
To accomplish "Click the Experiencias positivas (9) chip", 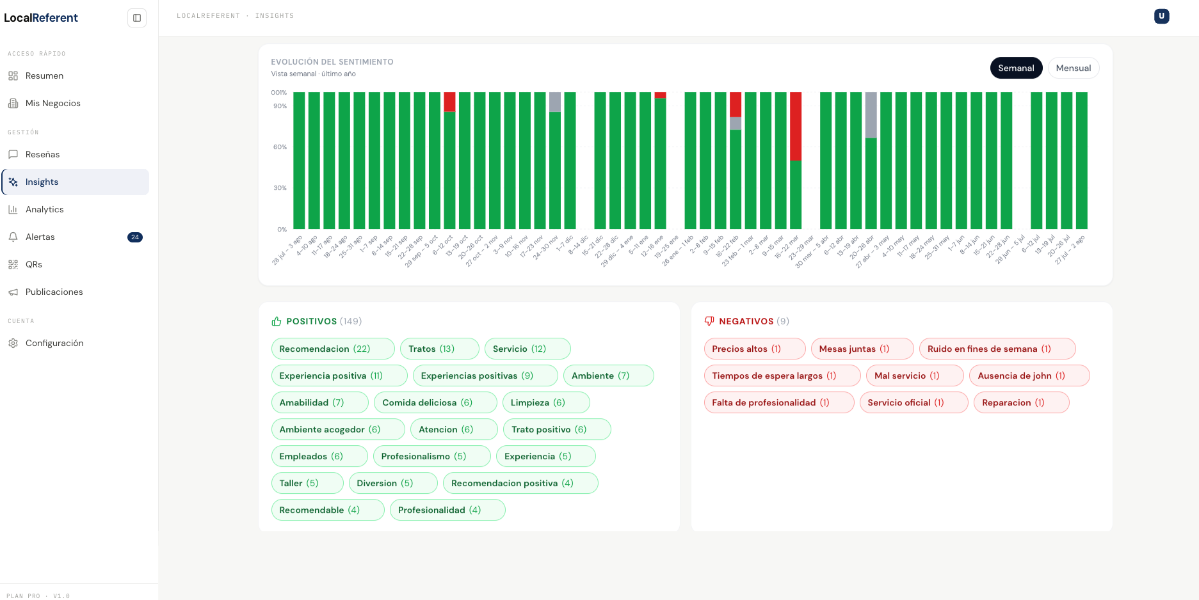I will click(x=485, y=375).
